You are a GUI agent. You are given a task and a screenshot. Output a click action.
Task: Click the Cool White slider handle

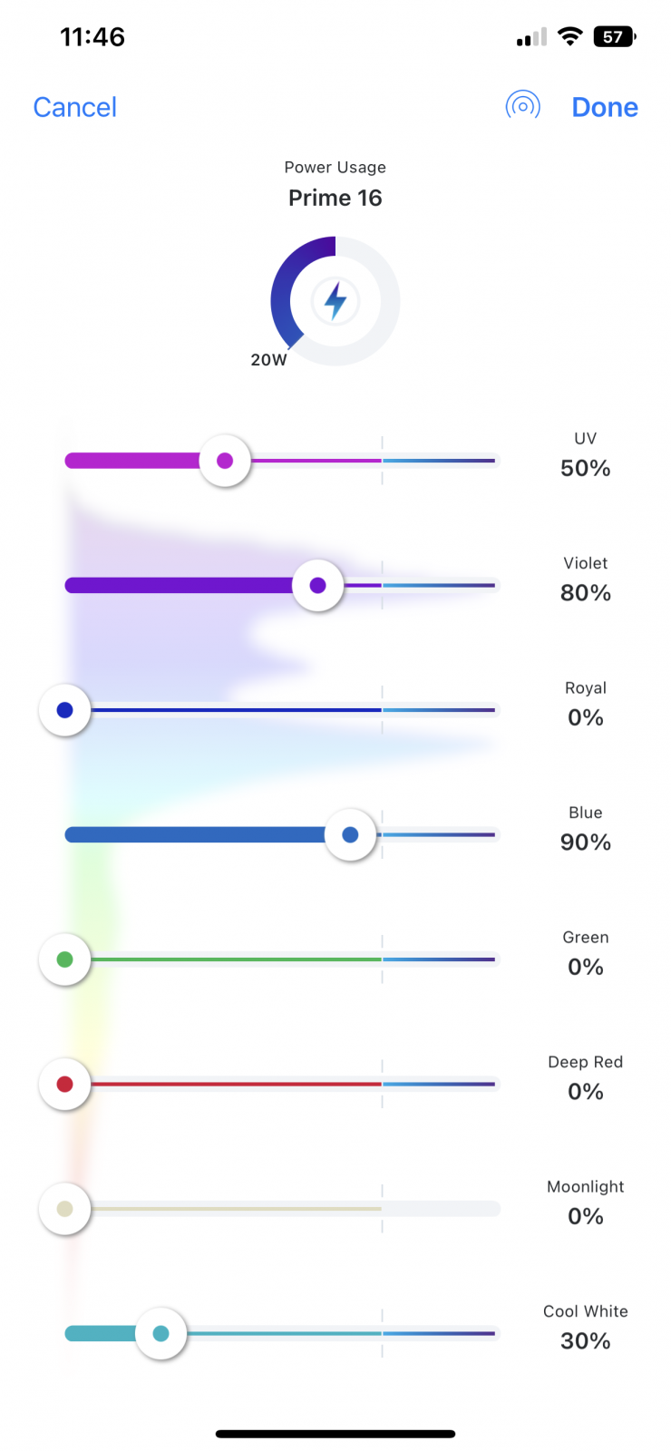coord(160,1333)
